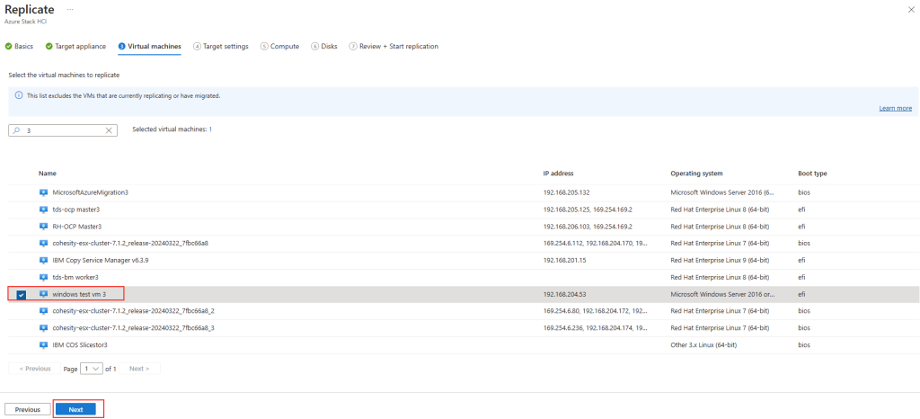Click IP address 192.168.205.132
This screenshot has height=419, width=920.
coord(568,192)
